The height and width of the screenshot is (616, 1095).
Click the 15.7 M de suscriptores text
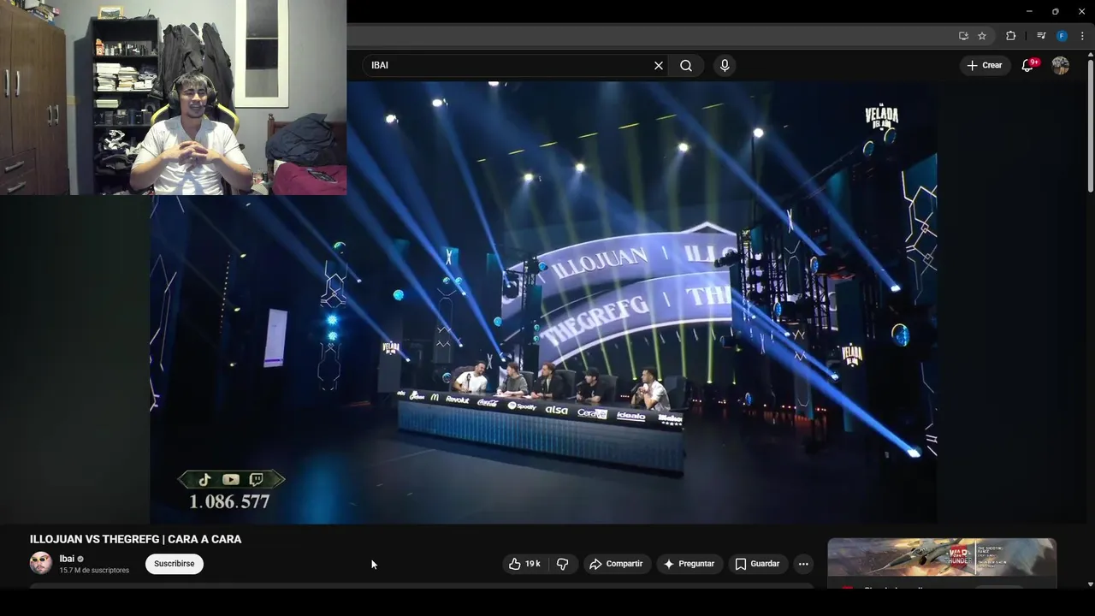point(94,571)
